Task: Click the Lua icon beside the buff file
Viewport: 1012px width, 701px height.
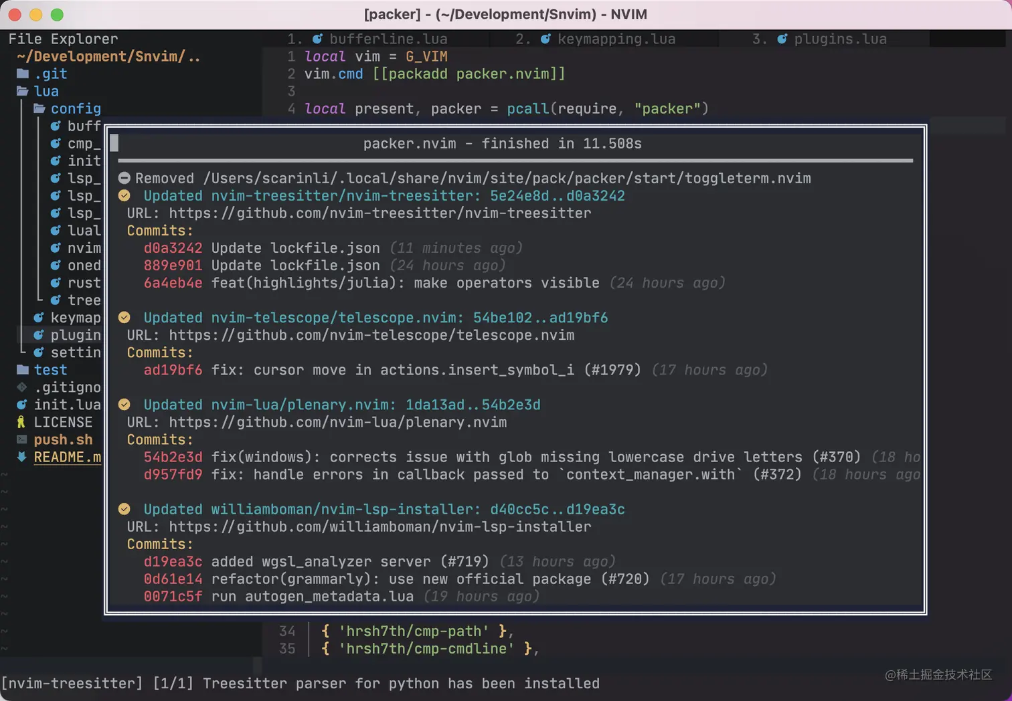Action: 56,126
